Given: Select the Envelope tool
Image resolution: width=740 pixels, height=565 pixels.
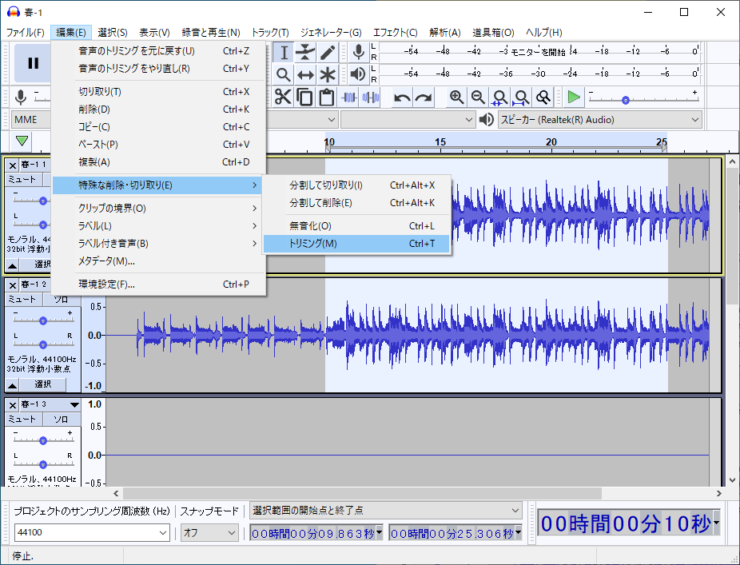Looking at the screenshot, I should 304,52.
